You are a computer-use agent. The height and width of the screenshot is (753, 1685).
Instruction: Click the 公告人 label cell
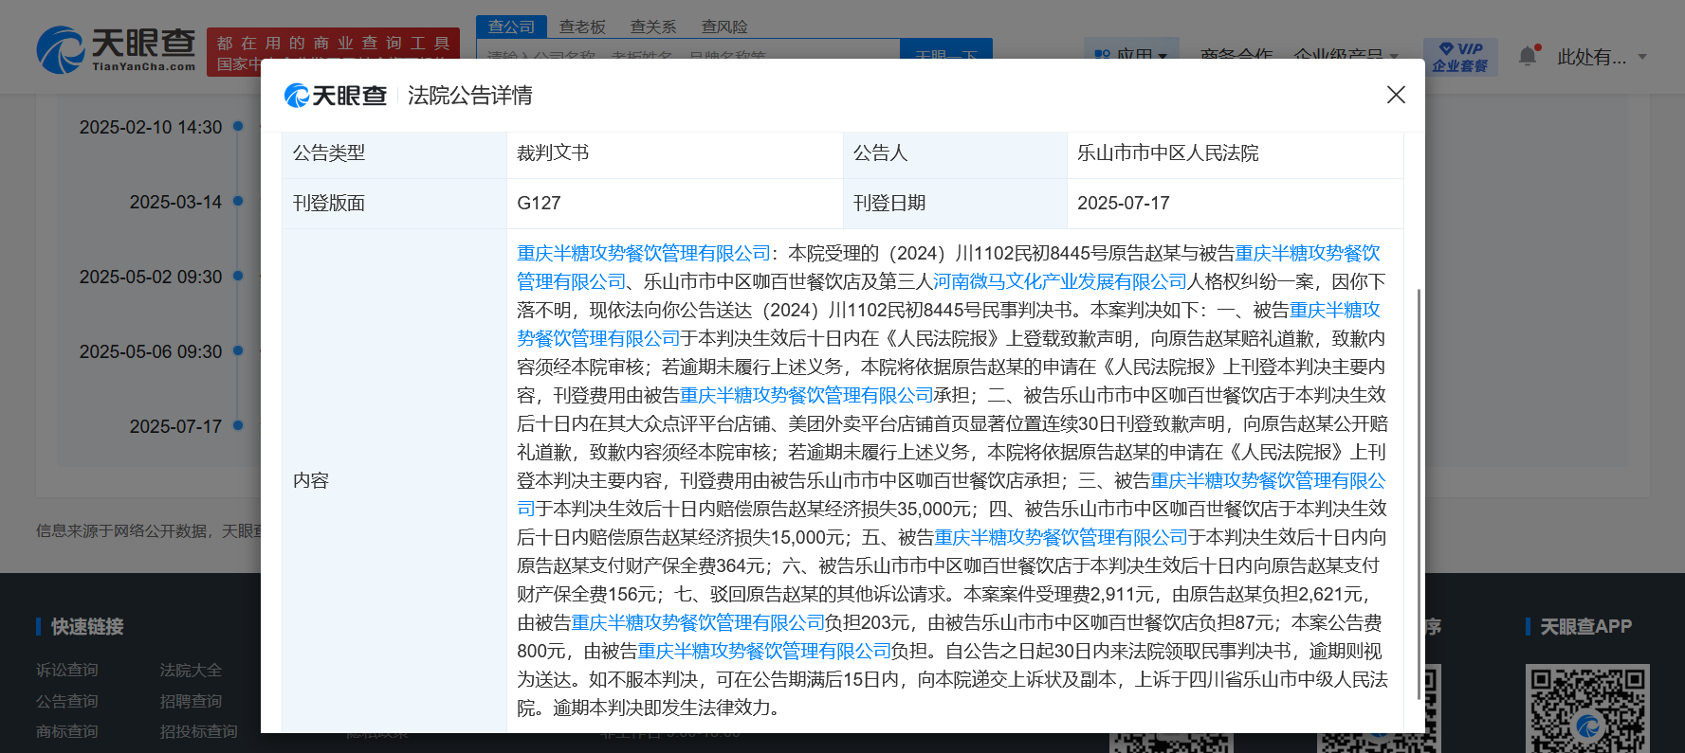point(955,153)
